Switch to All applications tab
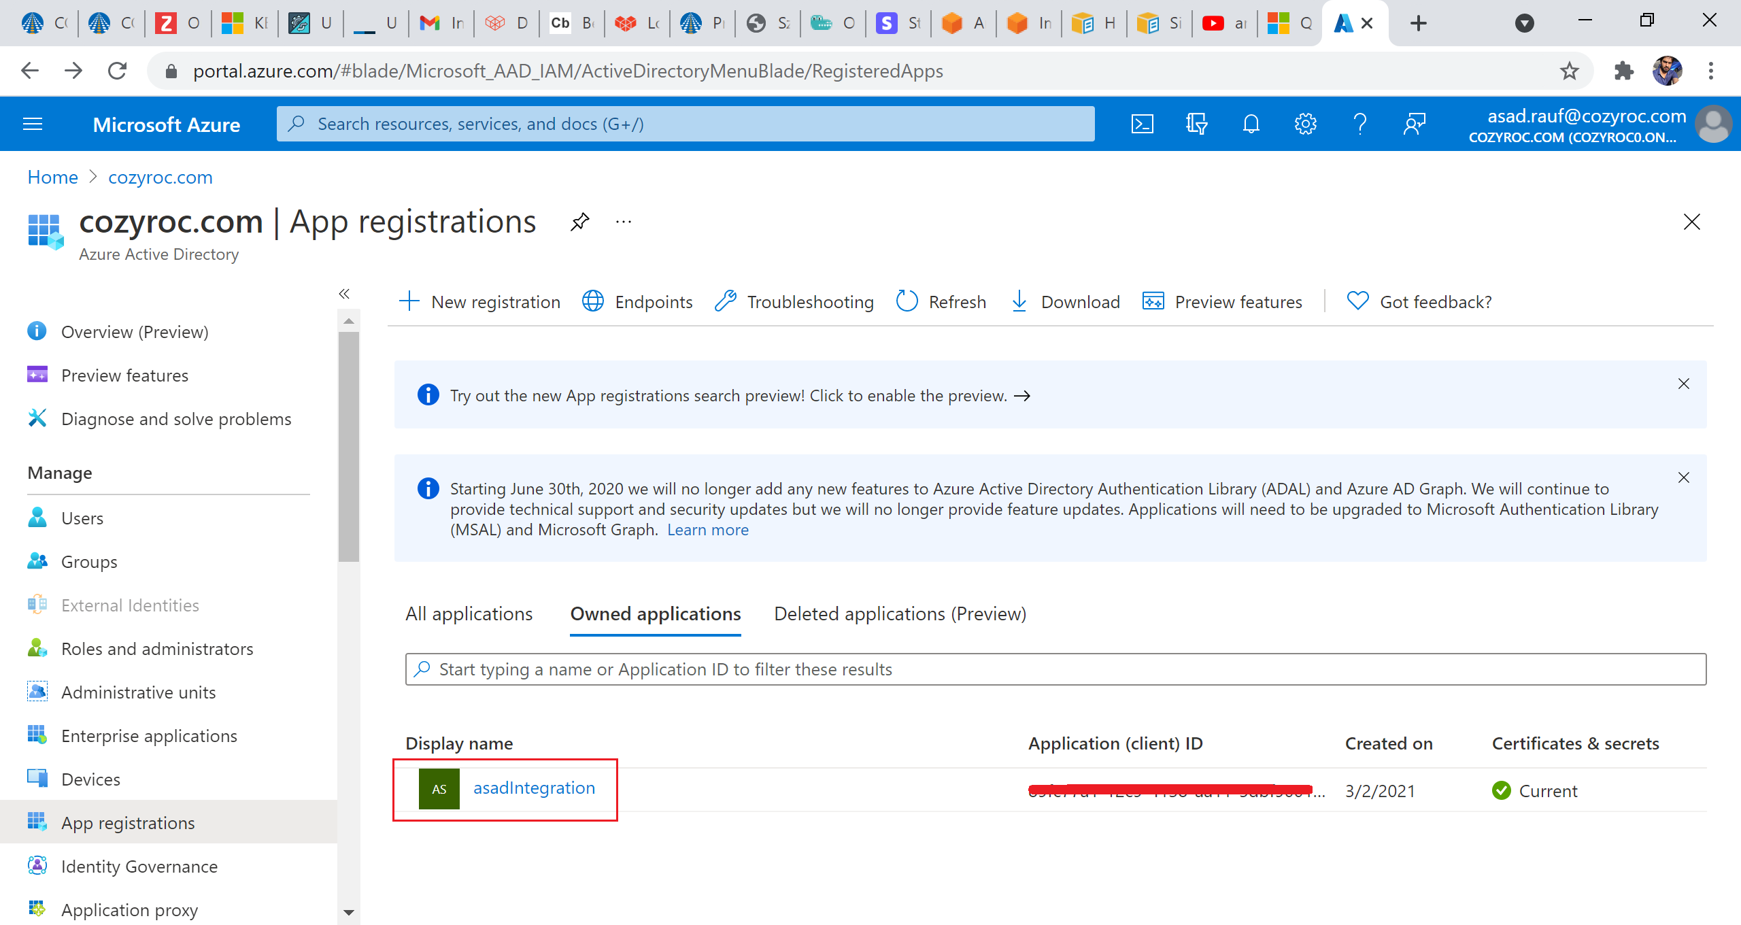Screen dimensions: 1741x925 (x=469, y=613)
